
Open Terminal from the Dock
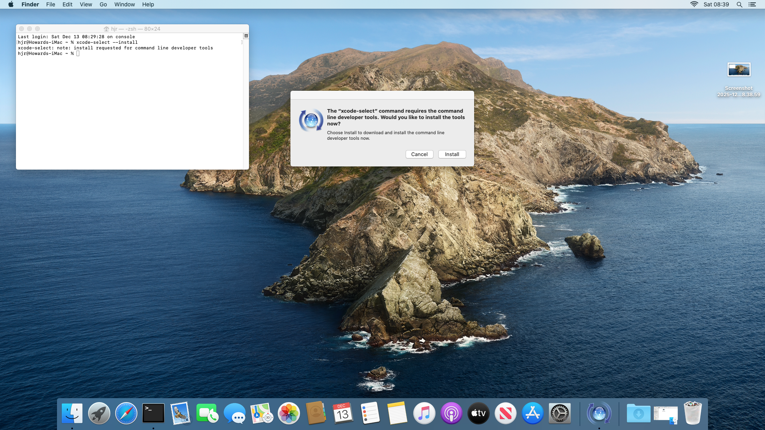point(153,413)
